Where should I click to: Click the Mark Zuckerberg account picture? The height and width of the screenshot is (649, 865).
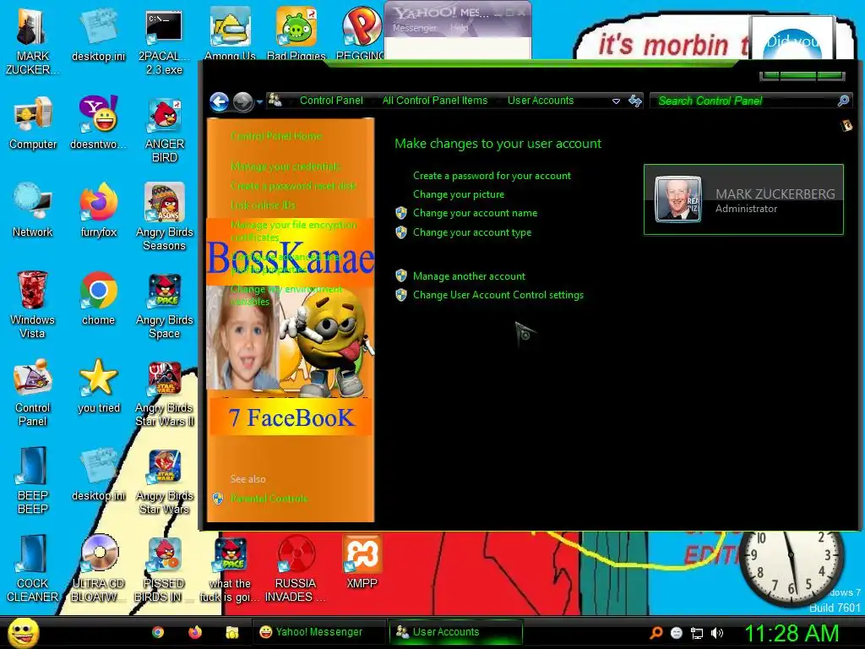(678, 199)
